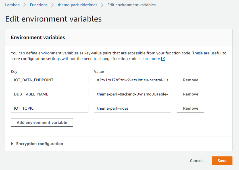Select the IOT_DATA_ENDPOINT key field

pos(49,80)
